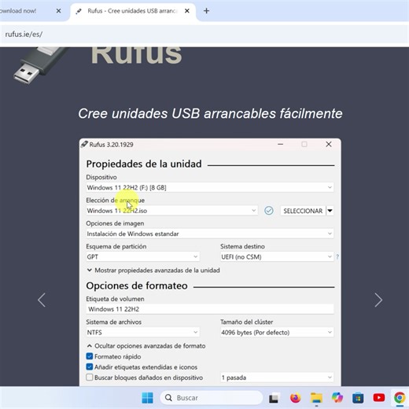
Task: Collapse Ocultar opciones avanzadas de formato
Action: point(146,346)
